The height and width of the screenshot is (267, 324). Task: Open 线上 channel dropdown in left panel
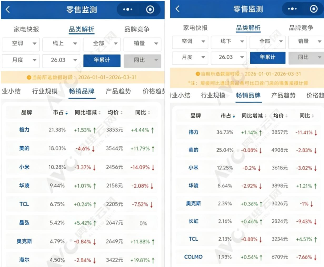click(x=61, y=44)
